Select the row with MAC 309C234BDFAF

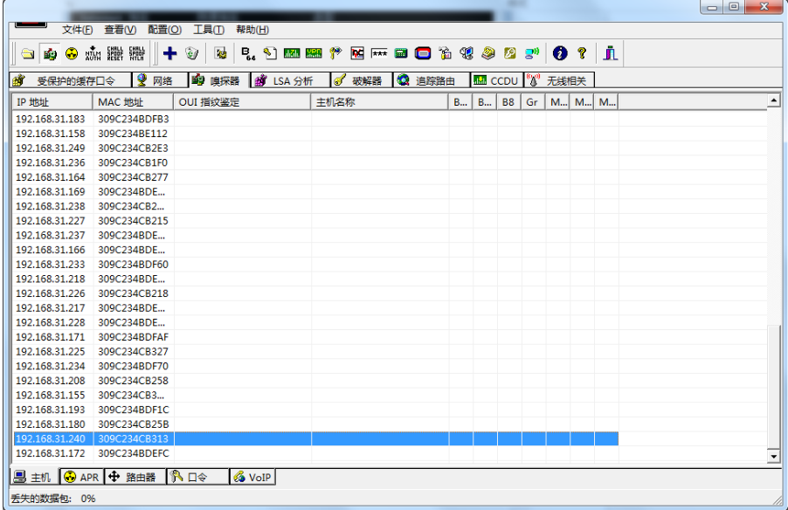[315, 337]
